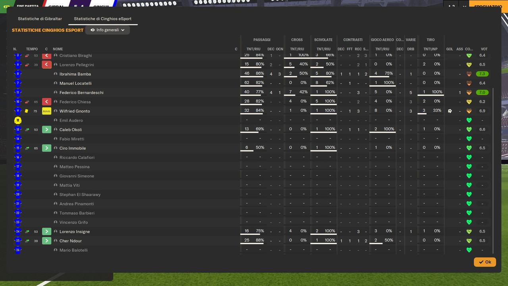
Task: Switch to Statistiche di Gibraltar tab
Action: tap(40, 19)
